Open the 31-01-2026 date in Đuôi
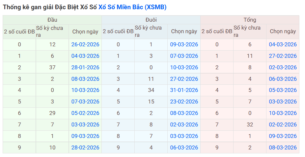The width and height of the screenshot is (305, 157). [184, 90]
